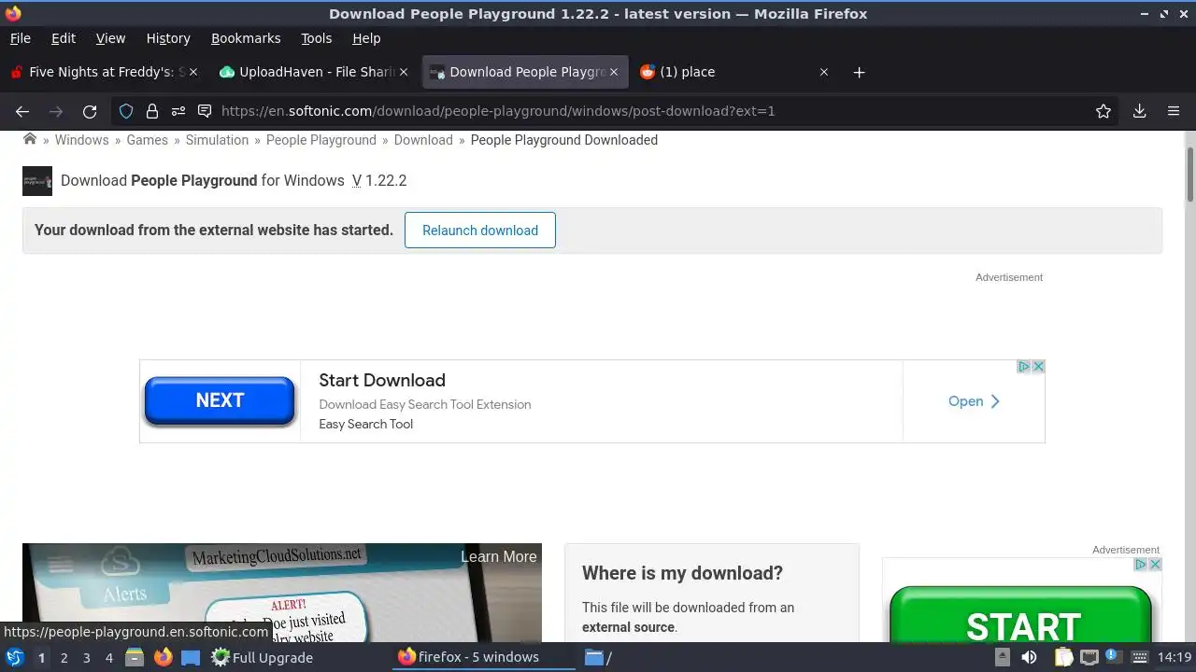Viewport: 1196px width, 672px height.
Task: Open the taskbar start menu icon
Action: [x=15, y=657]
